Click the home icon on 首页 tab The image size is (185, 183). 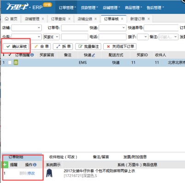[x=6, y=19]
